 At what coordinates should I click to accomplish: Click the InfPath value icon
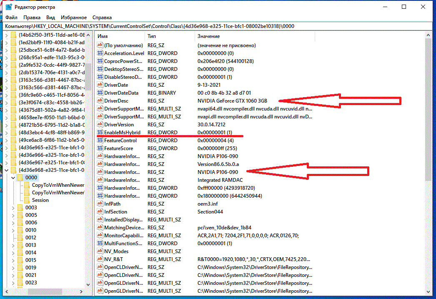click(100, 204)
